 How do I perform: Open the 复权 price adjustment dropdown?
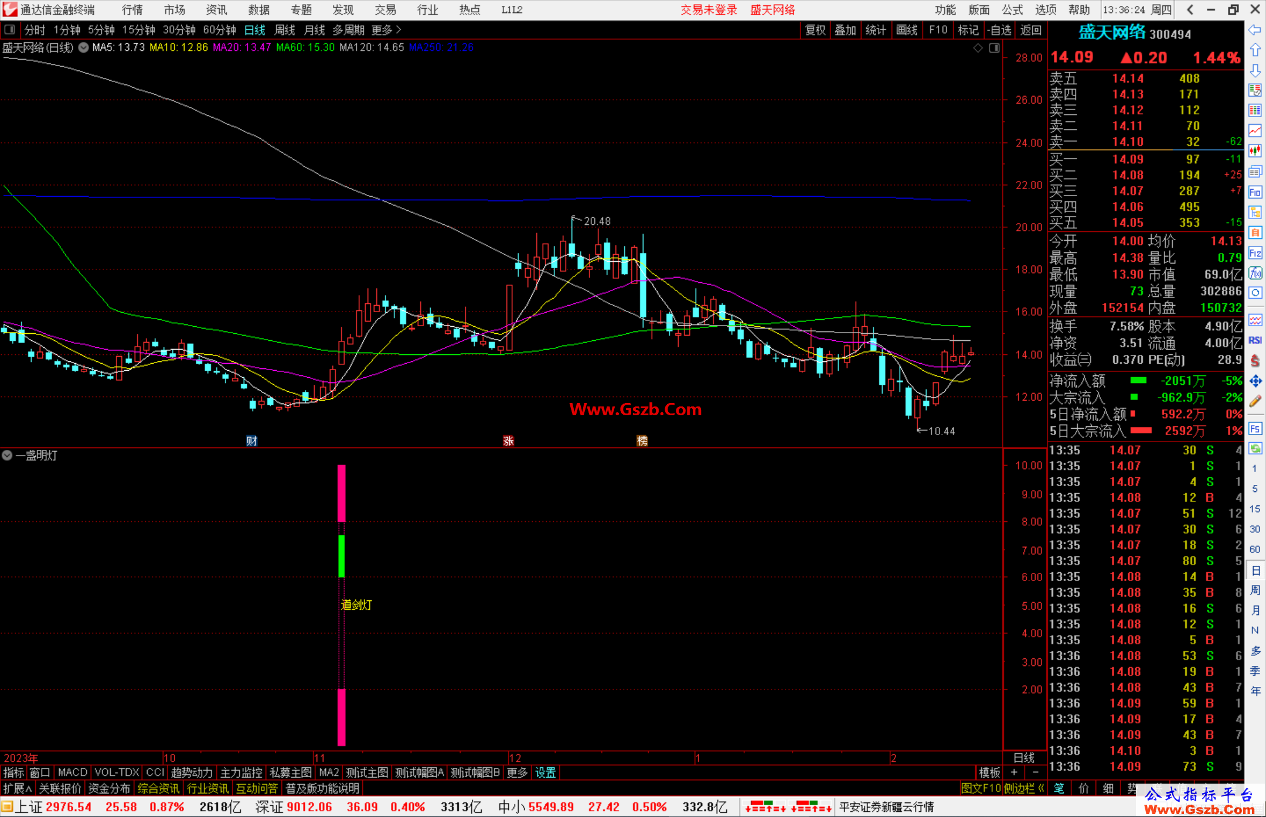point(815,30)
